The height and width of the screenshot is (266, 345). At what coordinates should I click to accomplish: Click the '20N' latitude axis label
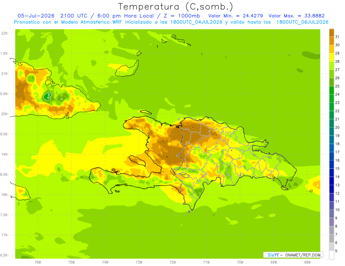(x=4, y=114)
